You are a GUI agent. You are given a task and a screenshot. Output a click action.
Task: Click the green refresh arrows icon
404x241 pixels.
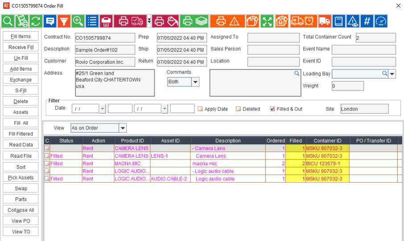point(36,21)
